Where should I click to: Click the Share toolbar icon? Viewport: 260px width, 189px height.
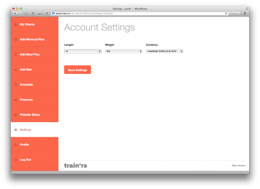(47, 13)
